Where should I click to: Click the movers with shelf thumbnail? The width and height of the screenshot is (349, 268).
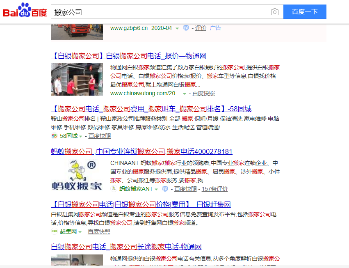[x=77, y=79]
